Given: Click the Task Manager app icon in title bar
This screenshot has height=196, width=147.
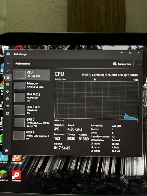Looking at the screenshot, I should tap(8, 54).
